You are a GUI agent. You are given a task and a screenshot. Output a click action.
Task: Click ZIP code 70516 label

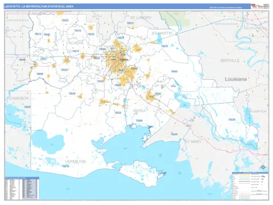click(78, 31)
